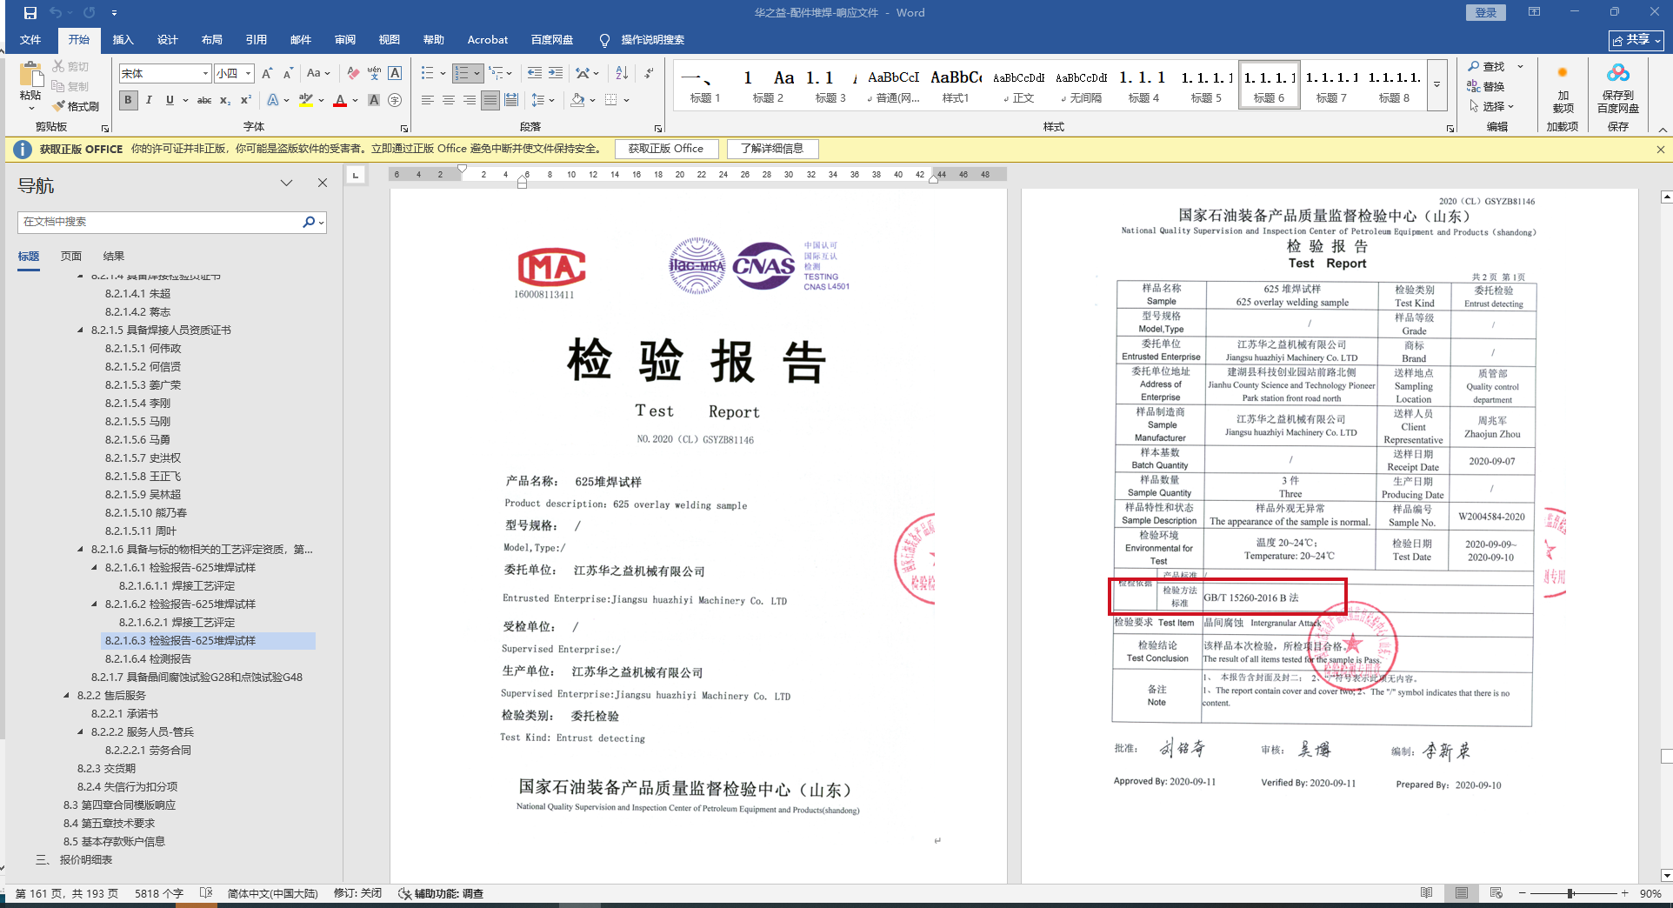Image resolution: width=1673 pixels, height=908 pixels.
Task: Adjust the zoom slider in status bar
Action: click(1572, 893)
